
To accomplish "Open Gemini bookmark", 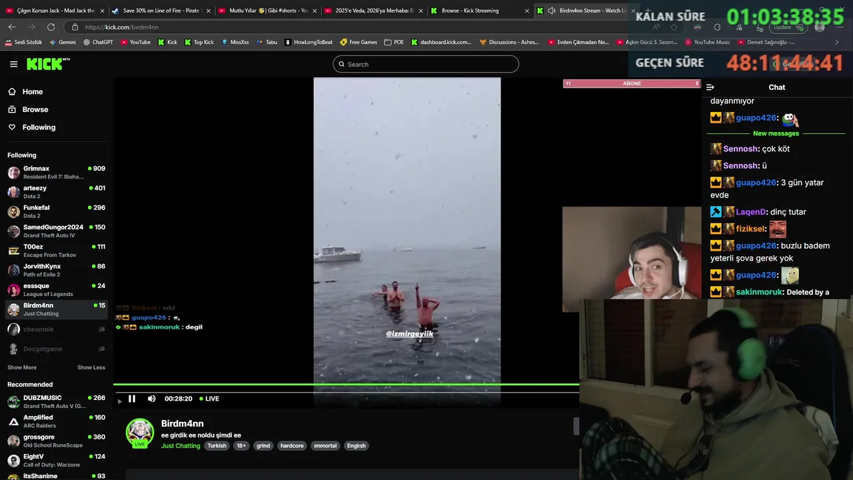I will (x=62, y=42).
